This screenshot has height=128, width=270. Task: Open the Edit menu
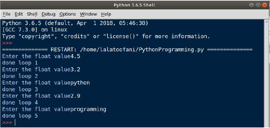pos(19,14)
